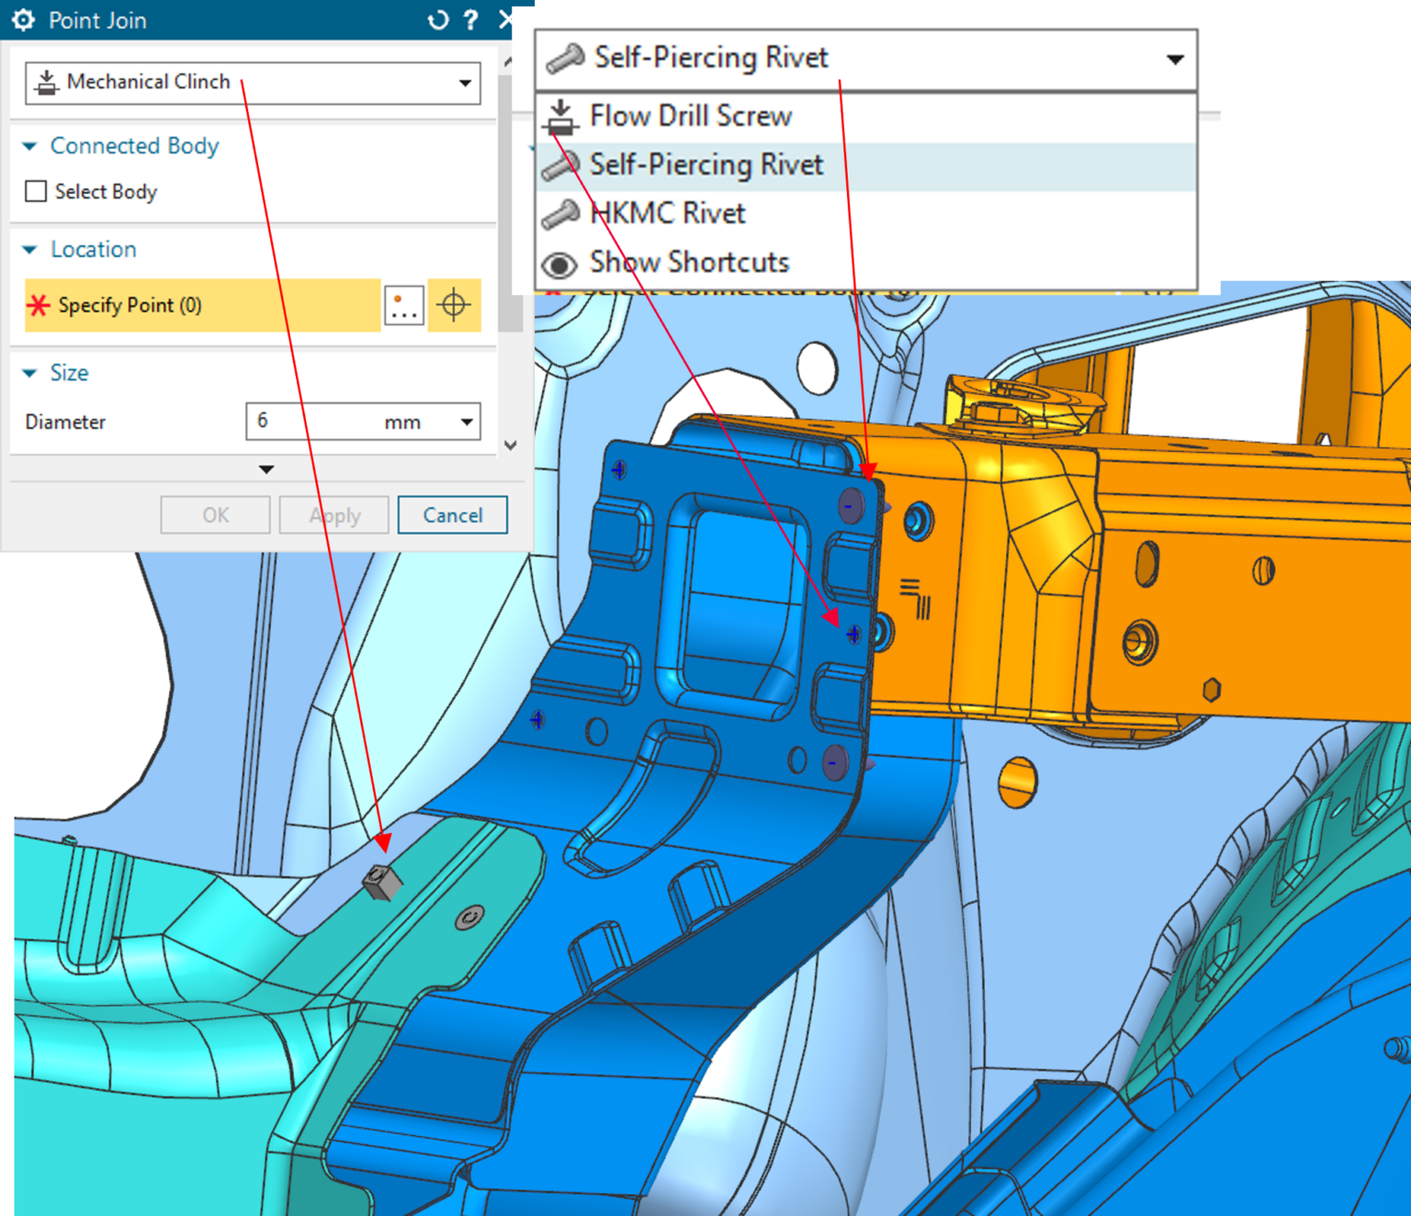Image resolution: width=1411 pixels, height=1216 pixels.
Task: Collapse the Size section
Action: [x=29, y=373]
